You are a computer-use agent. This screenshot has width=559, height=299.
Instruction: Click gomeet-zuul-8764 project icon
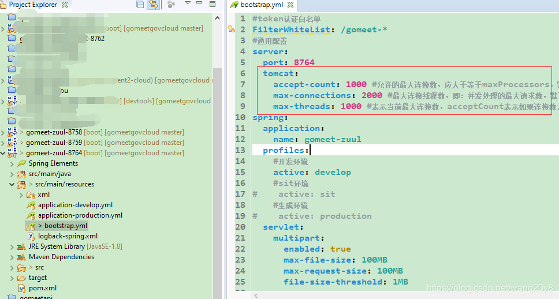[12, 153]
